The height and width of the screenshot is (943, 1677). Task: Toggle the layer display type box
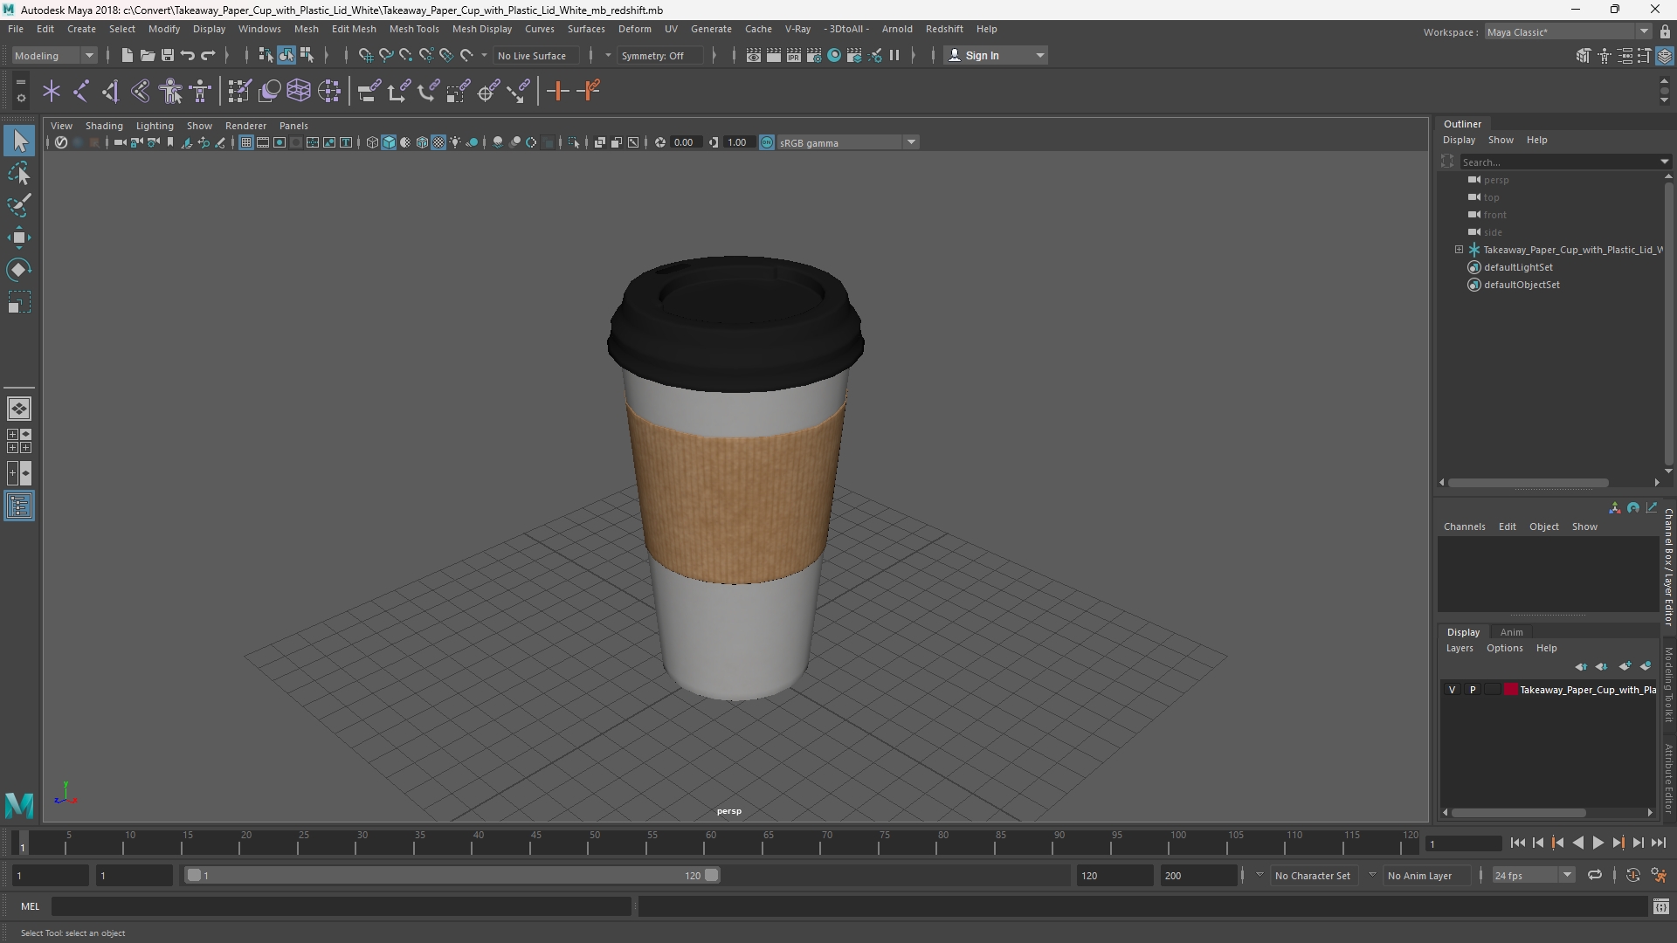pos(1493,690)
